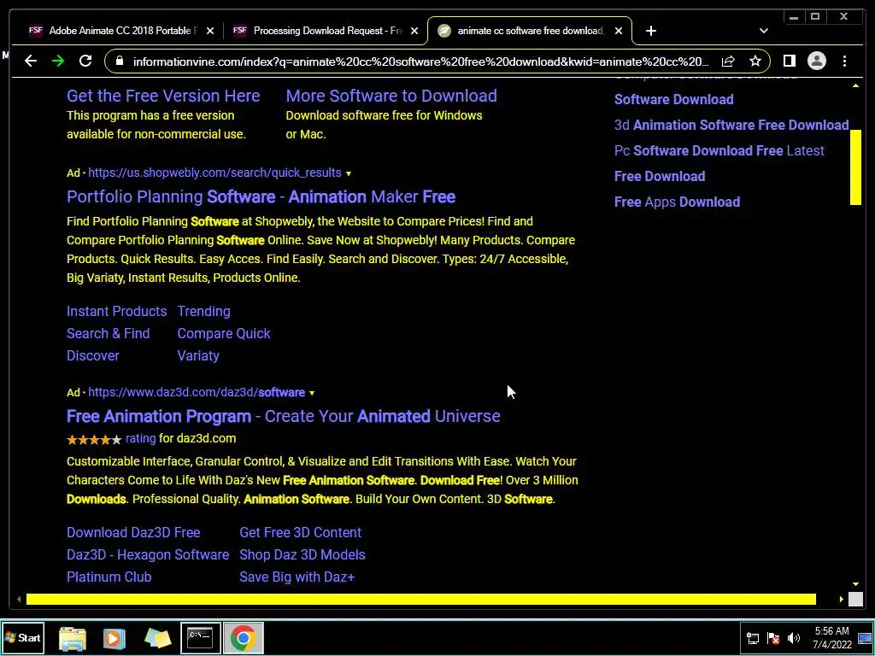The width and height of the screenshot is (875, 656).
Task: Follow the Trending sitelink
Action: tap(203, 311)
